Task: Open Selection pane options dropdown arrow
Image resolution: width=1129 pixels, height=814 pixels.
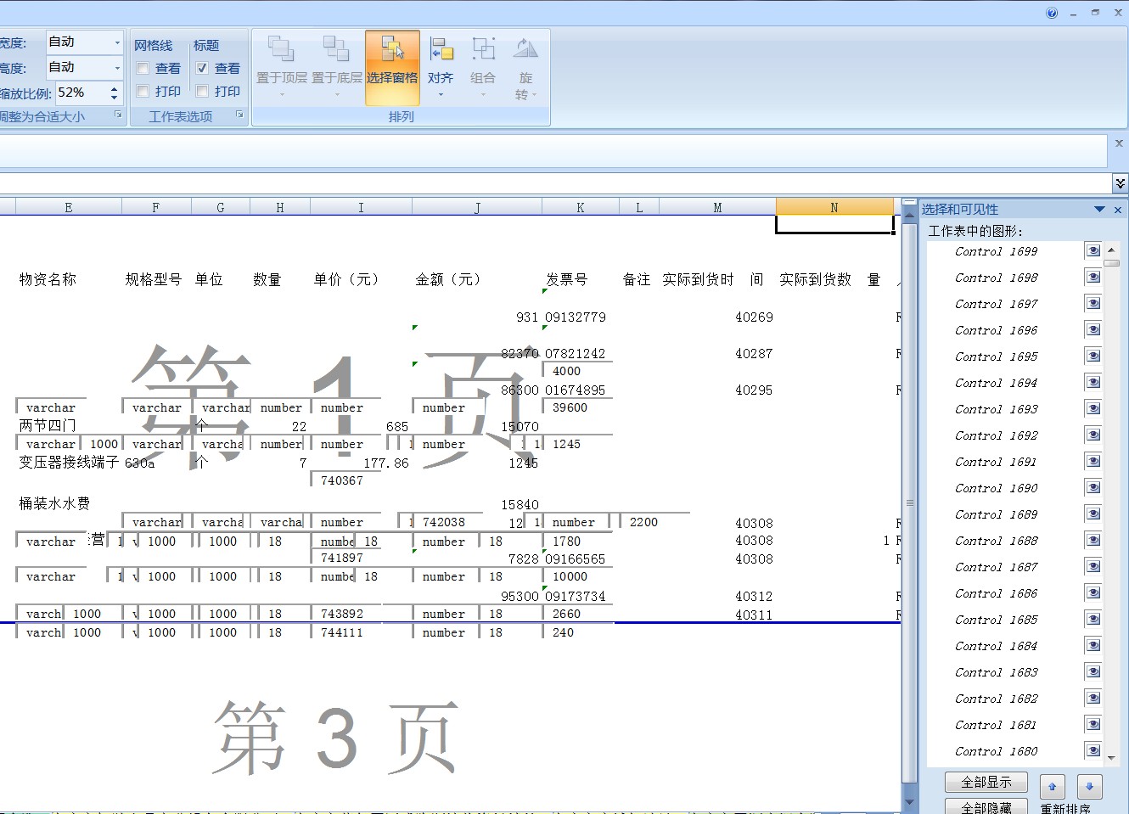Action: (1100, 210)
